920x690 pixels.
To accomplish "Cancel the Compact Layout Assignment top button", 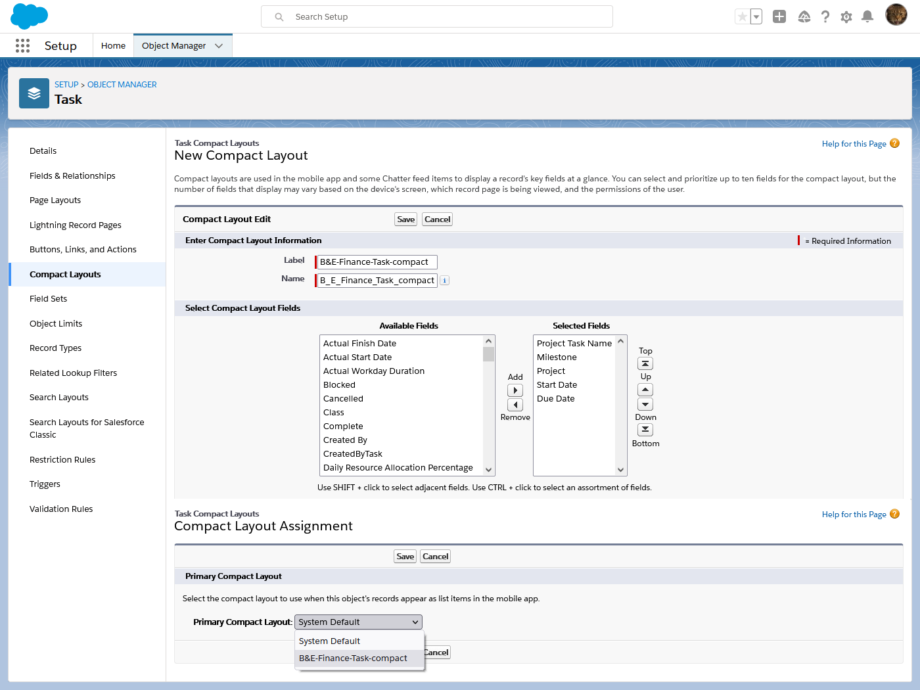I will tap(436, 557).
